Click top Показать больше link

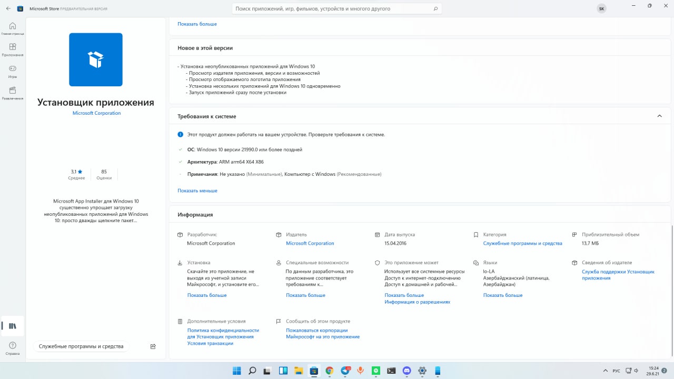tap(197, 24)
